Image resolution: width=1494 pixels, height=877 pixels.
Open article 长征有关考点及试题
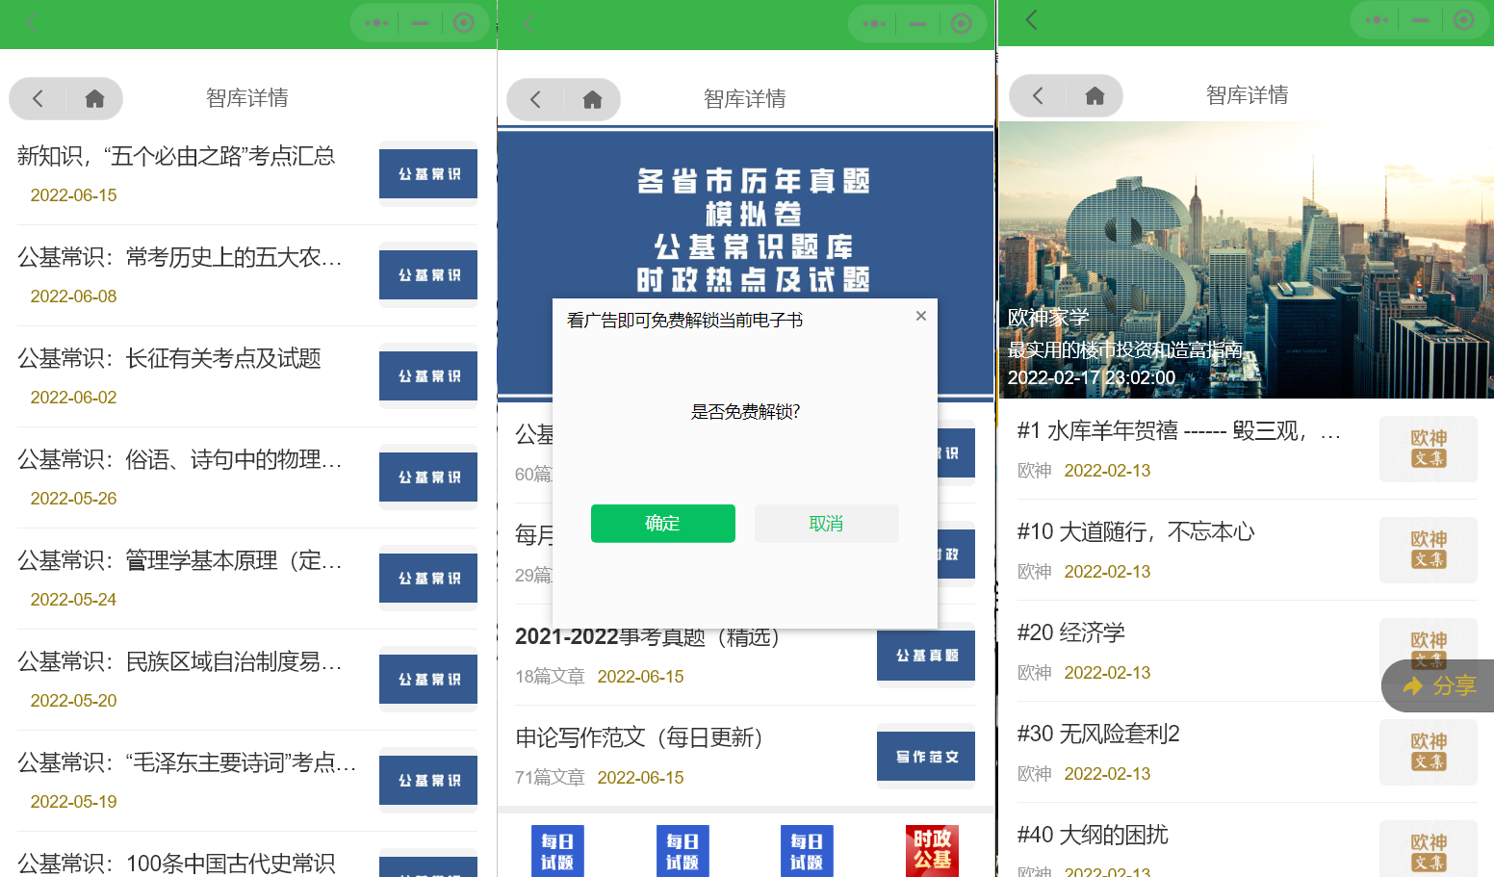click(169, 358)
